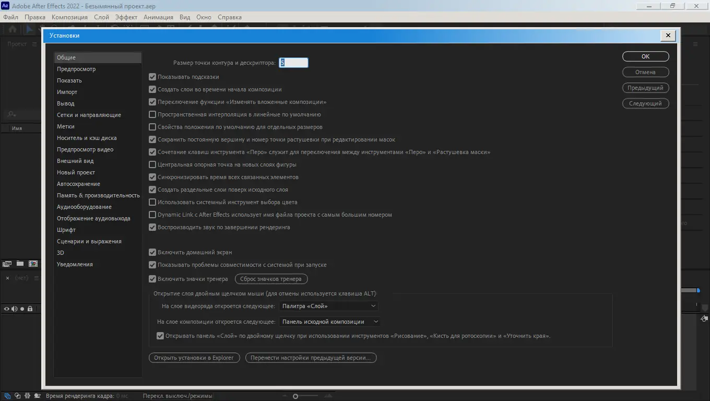Screen dimensions: 710x401
Task: Click the Имя column header in Project panel
Action: coord(17,128)
